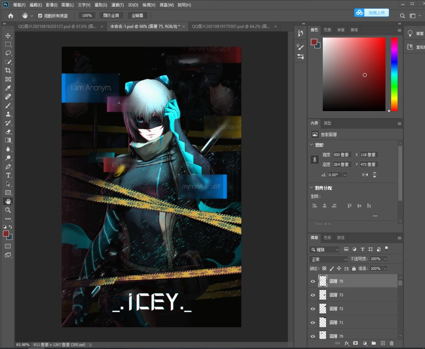Screen dimensions: 425x349
Task: Select the Horizontal Type tool
Action: click(8, 175)
